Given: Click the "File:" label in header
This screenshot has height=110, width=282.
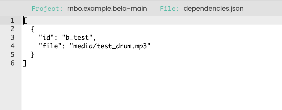Looking at the screenshot, I should coord(170,9).
